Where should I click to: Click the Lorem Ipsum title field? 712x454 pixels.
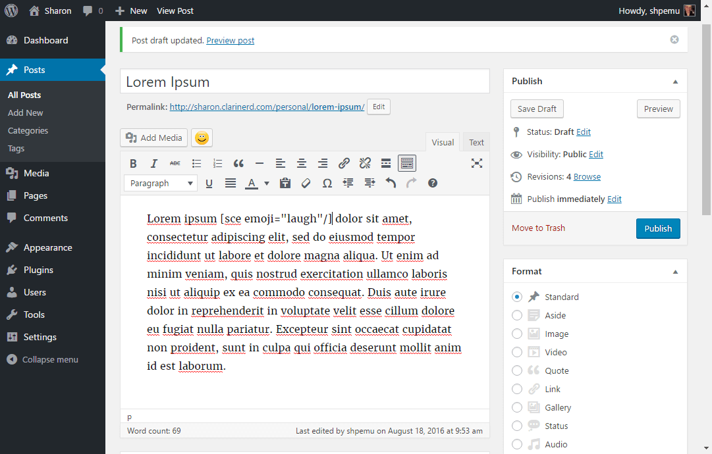pos(305,82)
